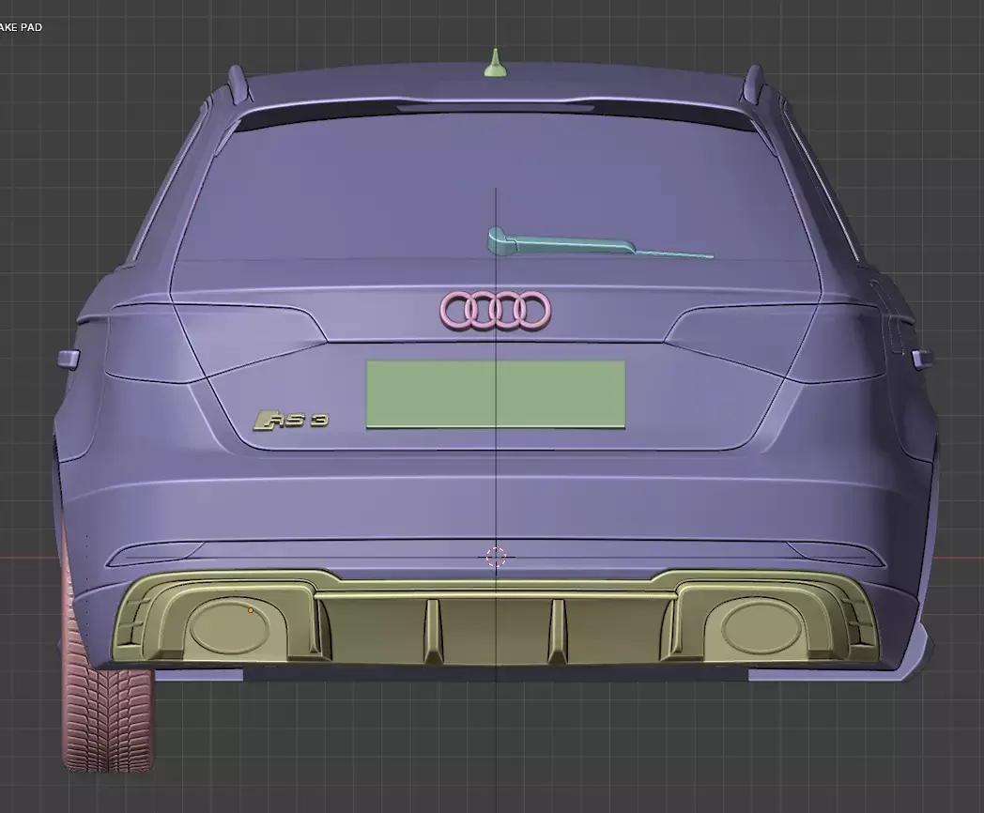This screenshot has height=813, width=984.
Task: Select the right bumper reflector
Action: tap(835, 555)
